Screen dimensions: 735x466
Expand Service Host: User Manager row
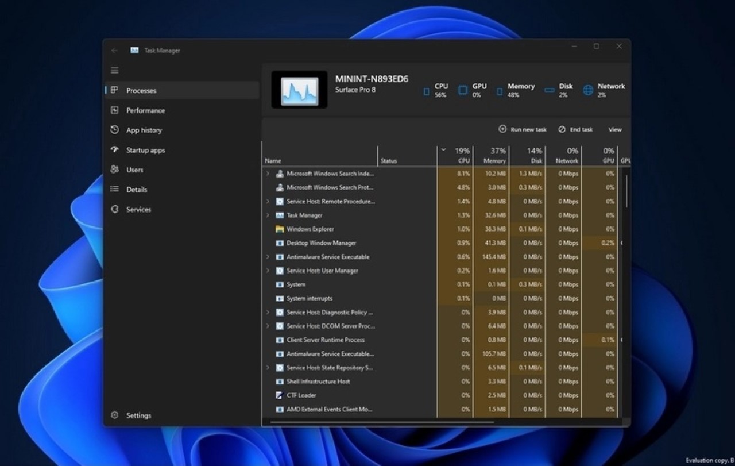[x=268, y=271]
